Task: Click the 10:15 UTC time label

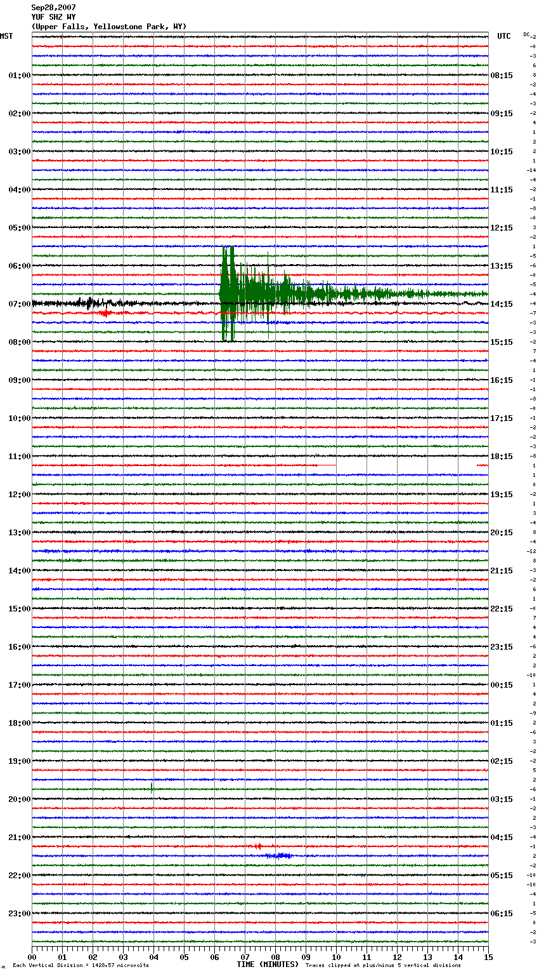Action: tap(502, 152)
